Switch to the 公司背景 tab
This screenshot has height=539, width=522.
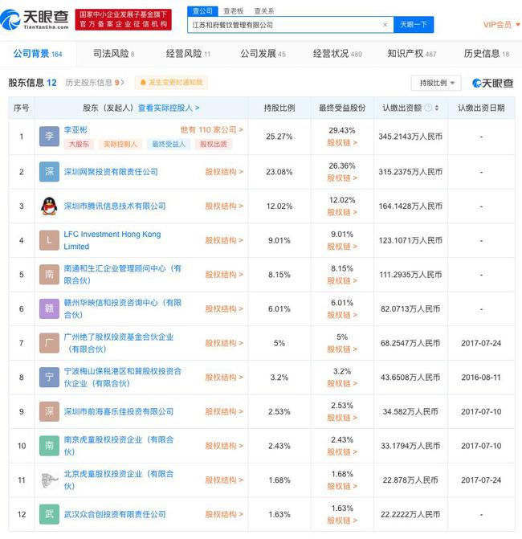point(38,54)
